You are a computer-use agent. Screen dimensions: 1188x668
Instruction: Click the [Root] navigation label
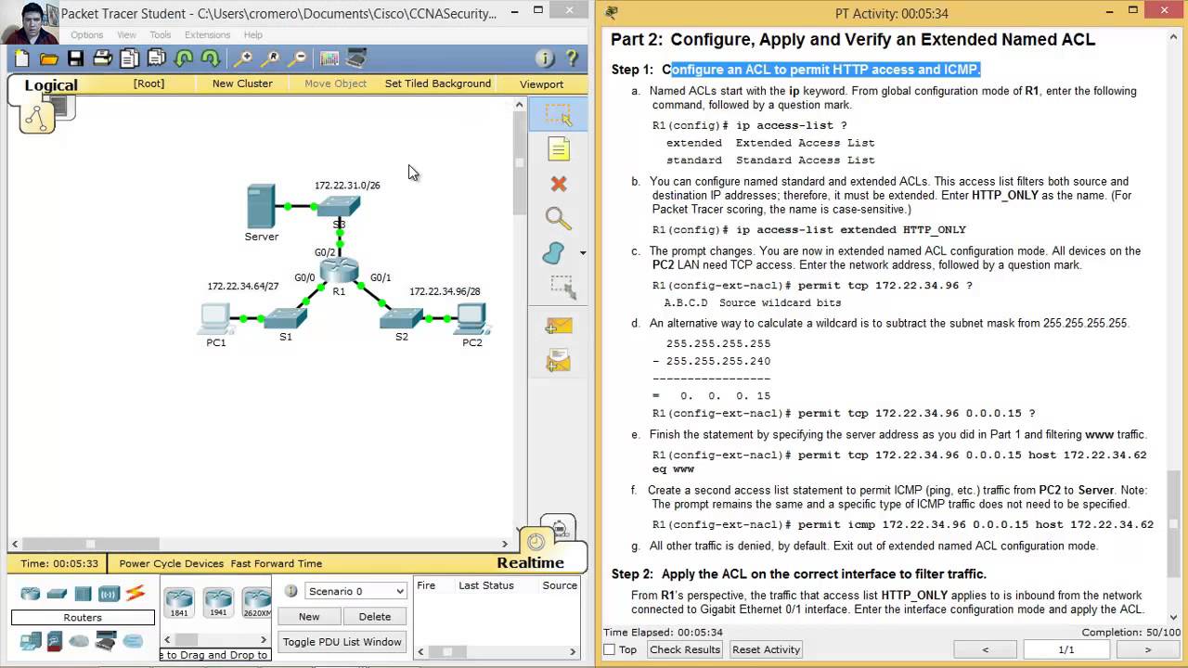[x=148, y=83]
